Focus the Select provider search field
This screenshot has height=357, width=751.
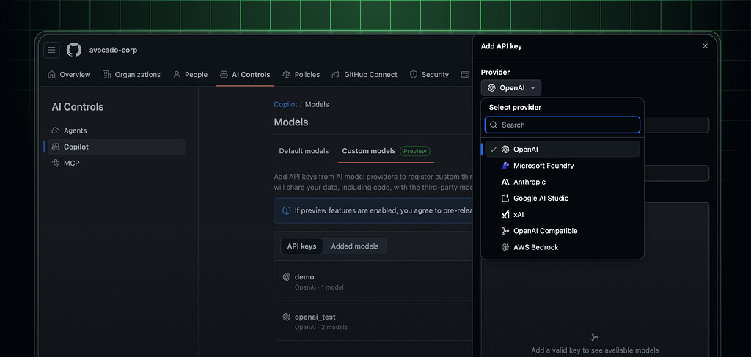[563, 125]
